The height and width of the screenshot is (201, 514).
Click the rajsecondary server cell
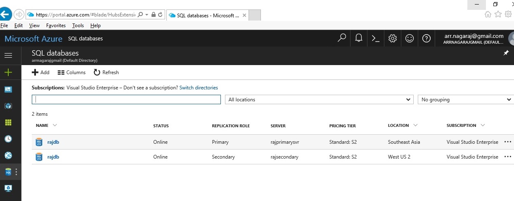coord(284,157)
